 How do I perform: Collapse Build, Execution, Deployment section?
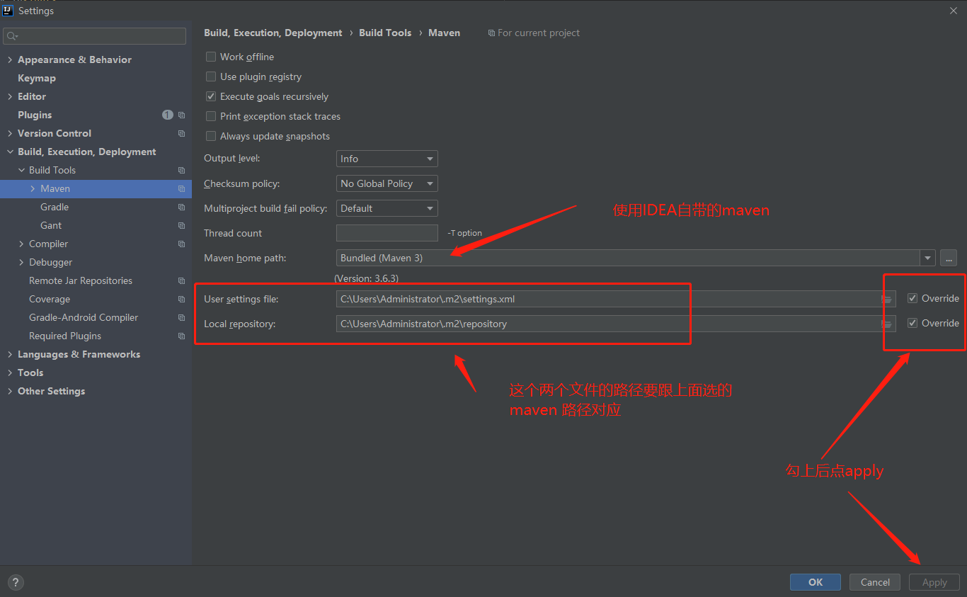(10, 152)
